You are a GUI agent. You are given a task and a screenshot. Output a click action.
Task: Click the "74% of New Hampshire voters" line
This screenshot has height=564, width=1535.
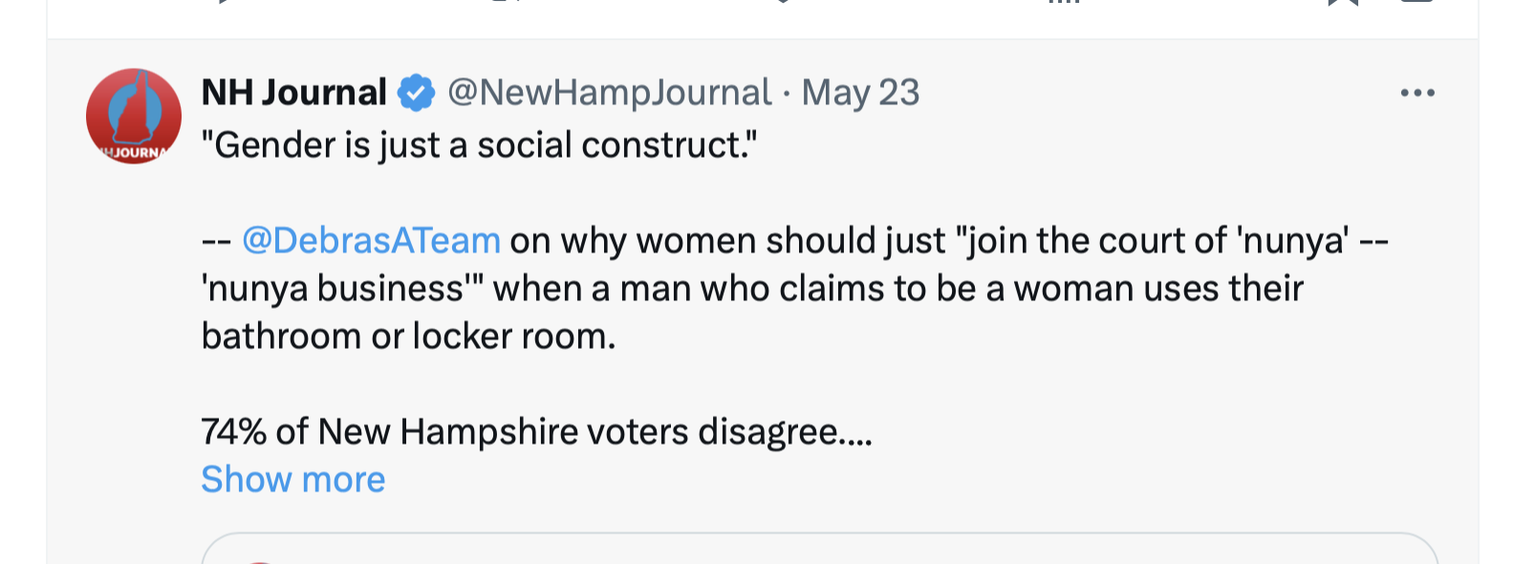click(535, 432)
